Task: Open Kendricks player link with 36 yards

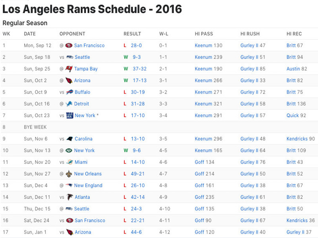Action: 297,221
